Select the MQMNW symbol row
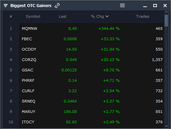The image size is (171, 129). [92, 28]
